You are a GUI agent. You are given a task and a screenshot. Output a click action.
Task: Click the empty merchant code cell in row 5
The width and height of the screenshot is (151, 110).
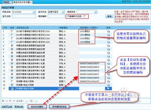[x=92, y=46]
